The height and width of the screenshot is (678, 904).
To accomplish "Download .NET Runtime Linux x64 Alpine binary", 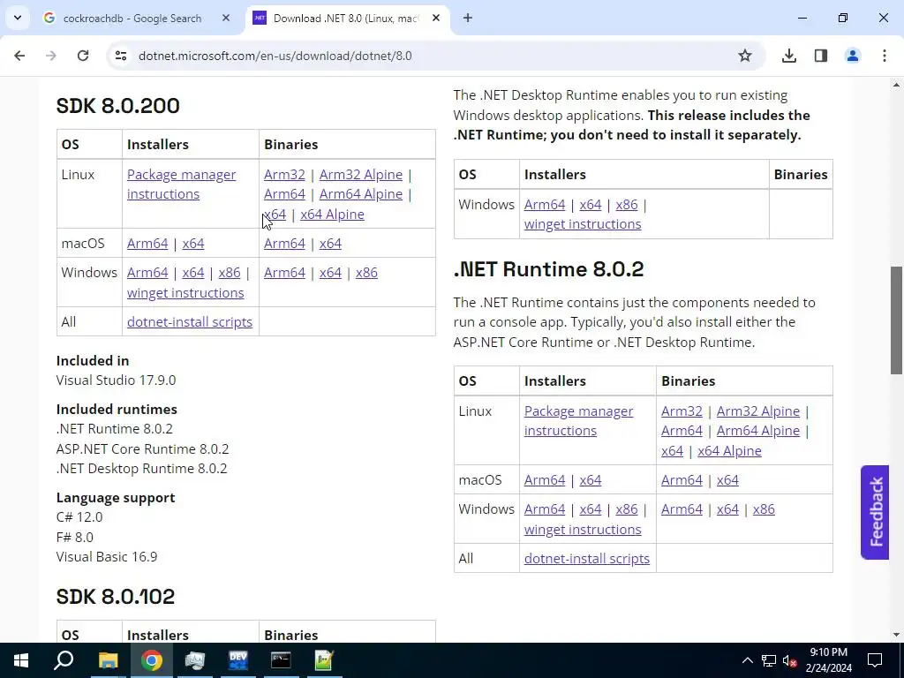I will (x=729, y=451).
